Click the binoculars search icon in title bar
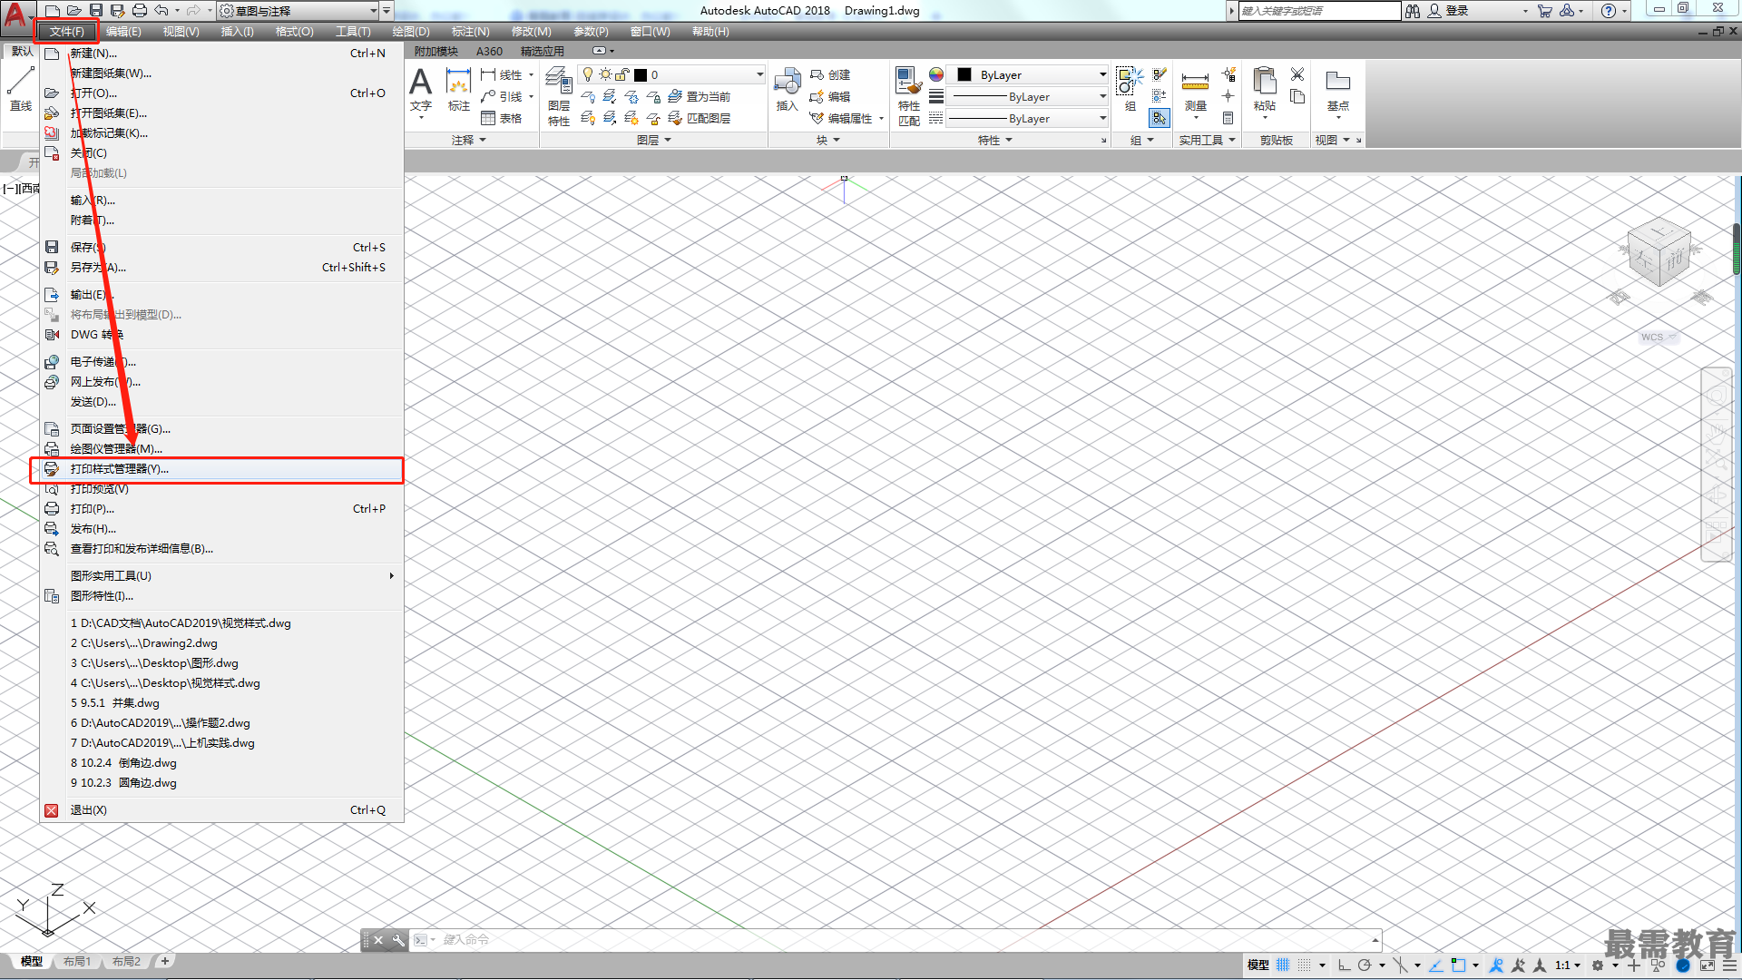 (1413, 11)
